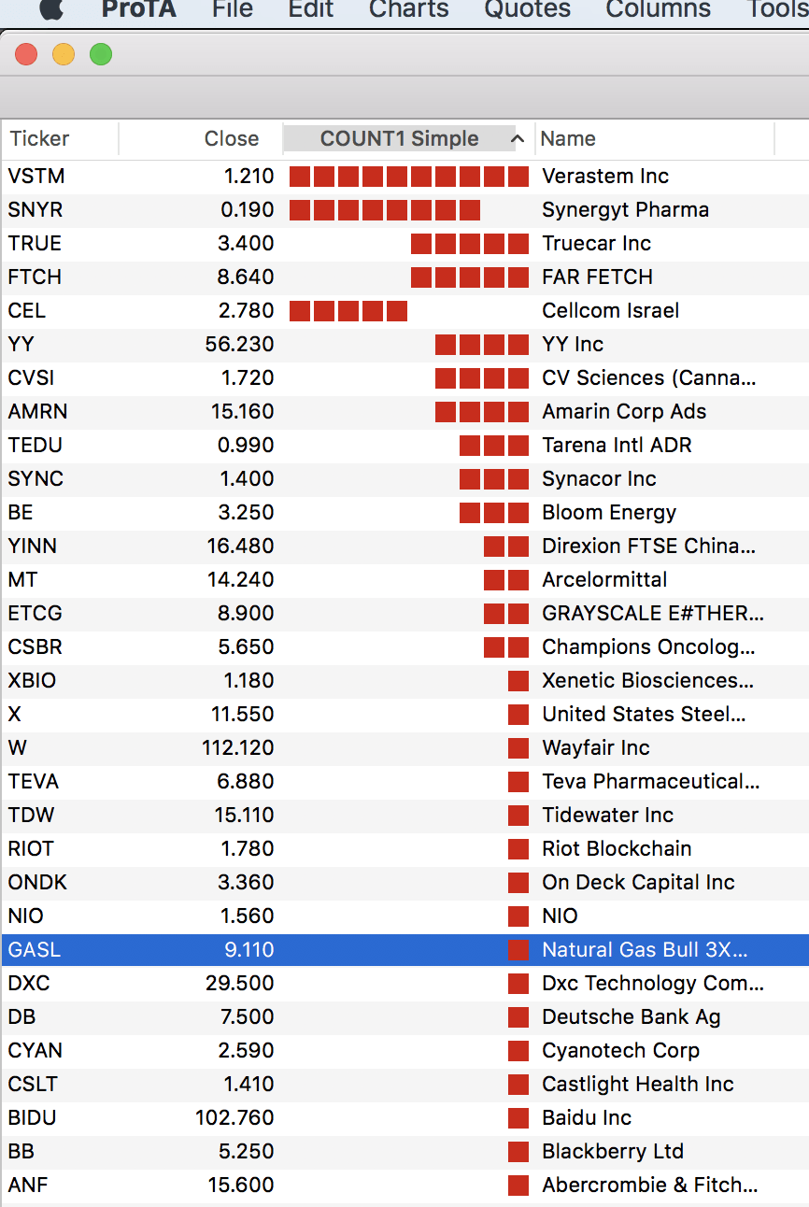
Task: Click the close price 56.230
Action: 239,344
